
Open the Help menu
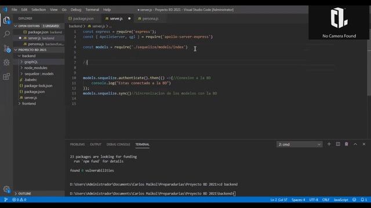click(x=107, y=10)
